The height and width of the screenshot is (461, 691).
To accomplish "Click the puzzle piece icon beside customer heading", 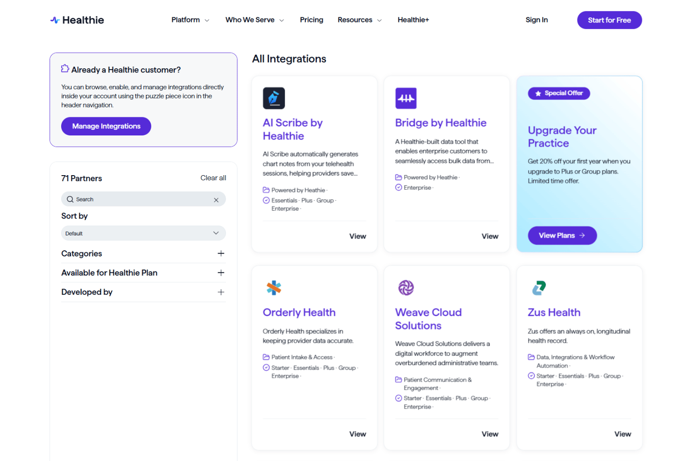I will (65, 69).
